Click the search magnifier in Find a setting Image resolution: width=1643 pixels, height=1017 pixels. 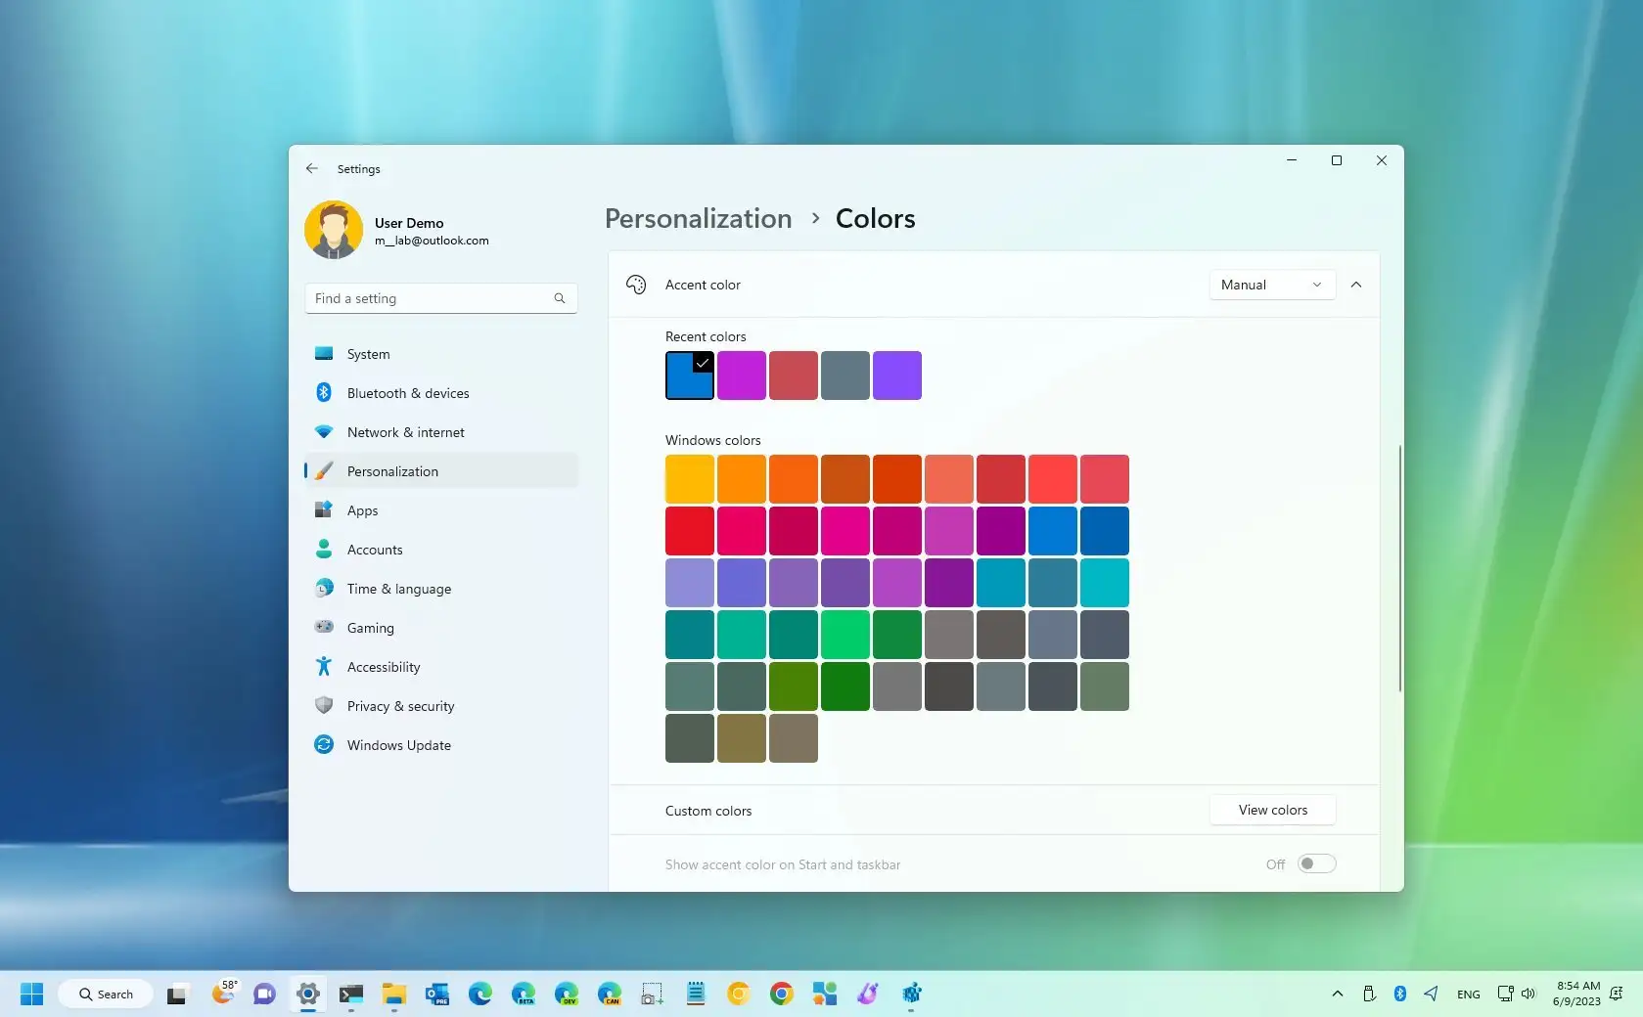(560, 299)
